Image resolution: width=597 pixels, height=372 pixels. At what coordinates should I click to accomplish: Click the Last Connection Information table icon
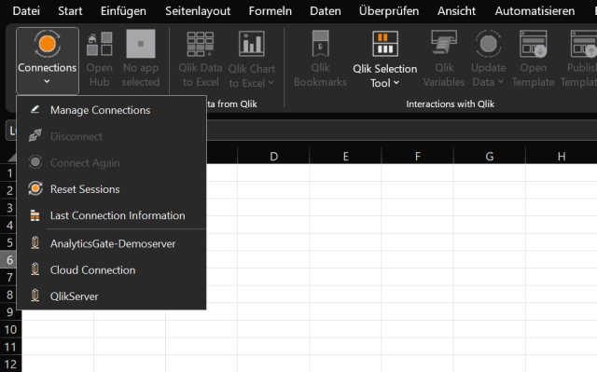point(35,215)
